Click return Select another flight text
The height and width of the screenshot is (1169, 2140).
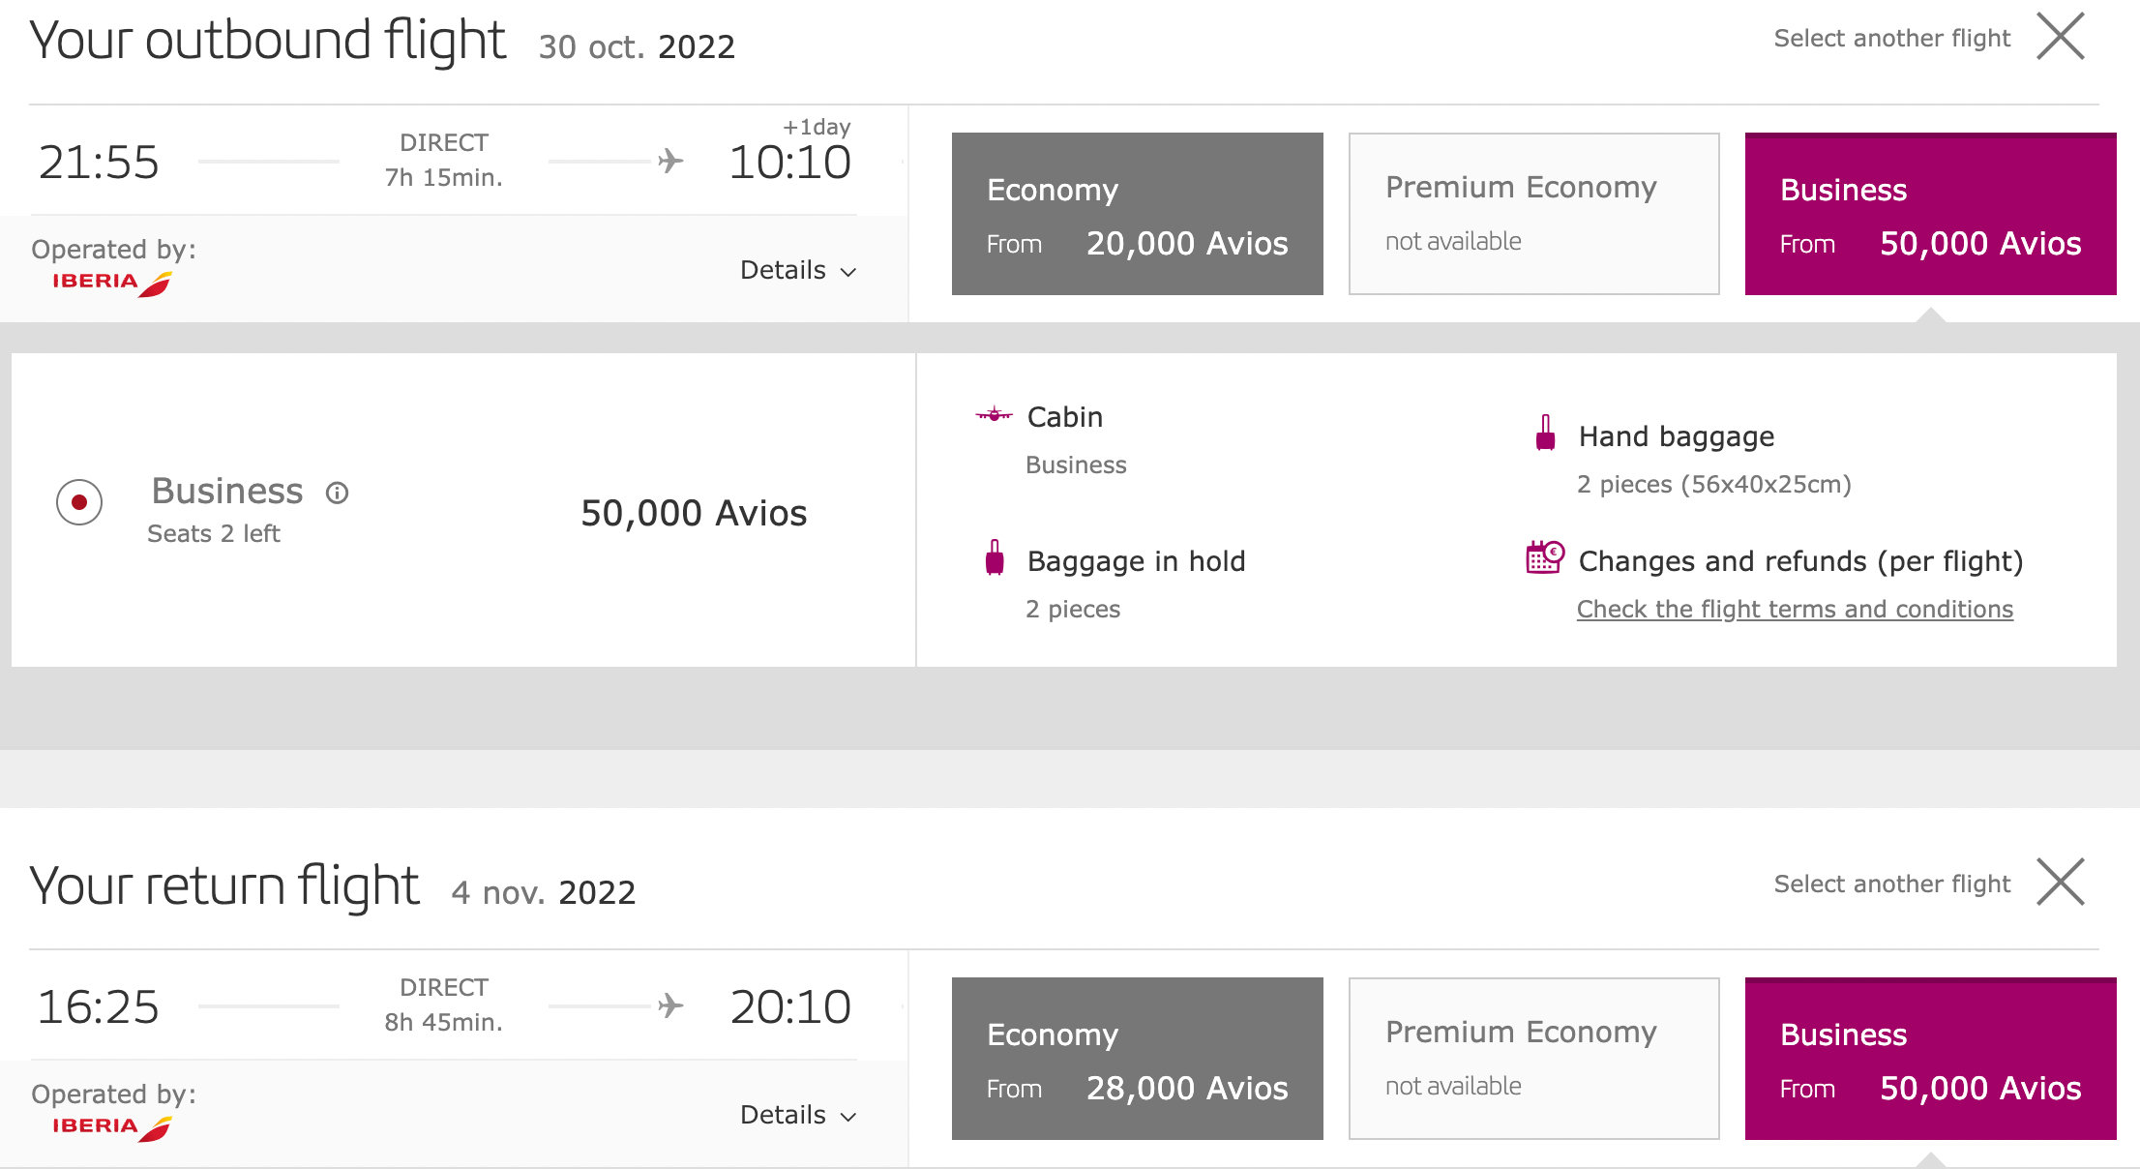coord(1891,884)
